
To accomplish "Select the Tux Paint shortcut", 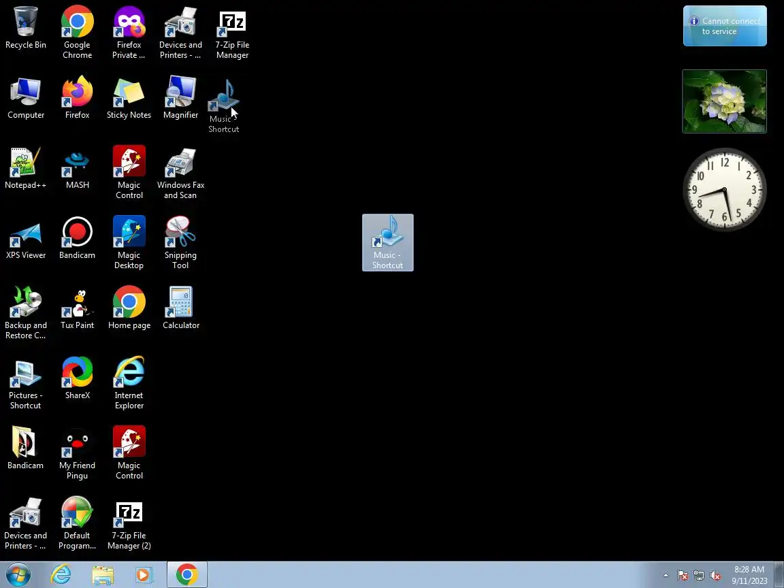I will click(x=77, y=308).
